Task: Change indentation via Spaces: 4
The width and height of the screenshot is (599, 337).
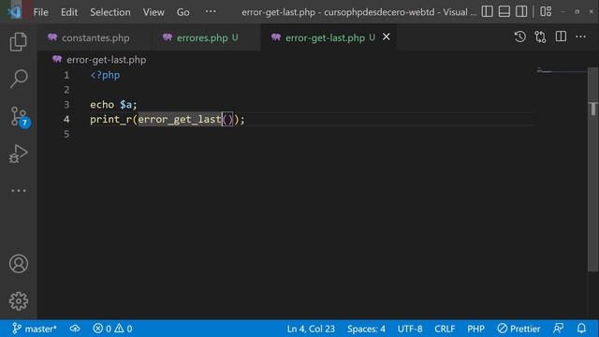Action: coord(366,329)
